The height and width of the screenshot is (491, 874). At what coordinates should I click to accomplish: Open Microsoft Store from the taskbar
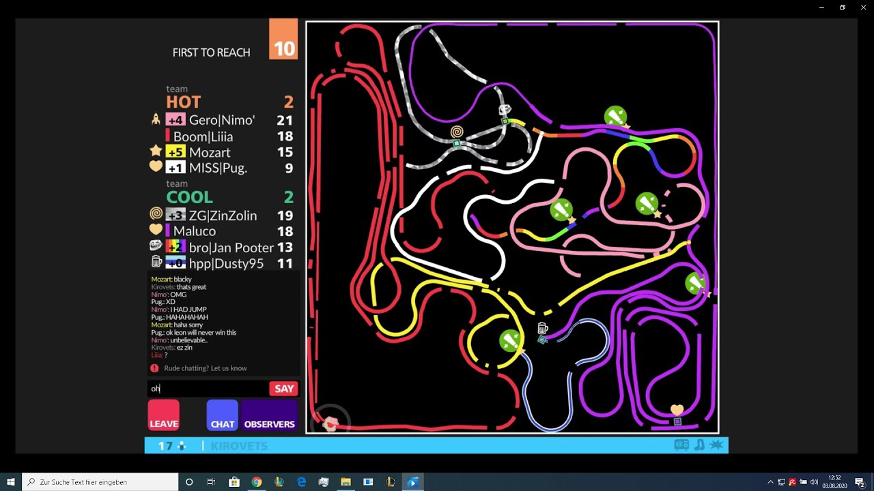tap(234, 482)
